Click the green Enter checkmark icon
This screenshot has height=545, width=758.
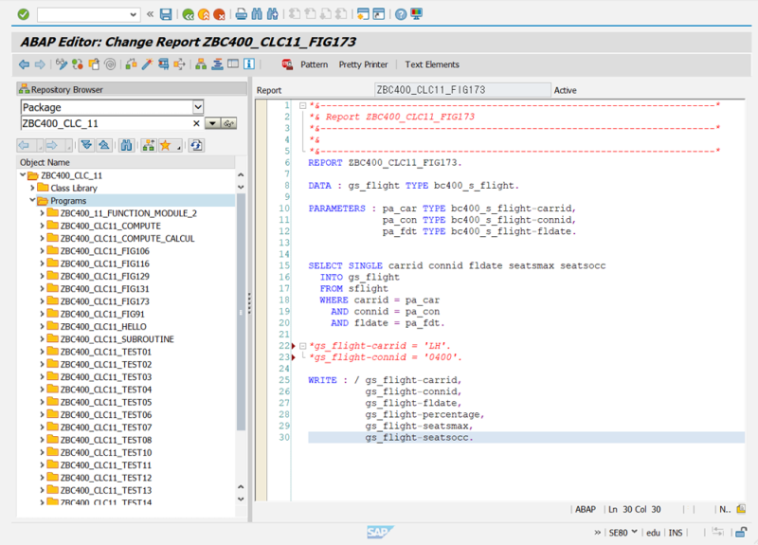pos(23,14)
